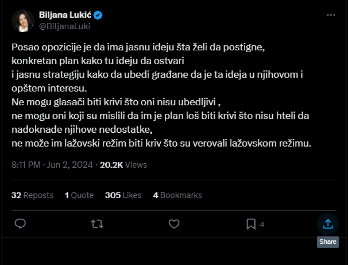
Task: Like this tweet using the heart icon
Action: [x=174, y=224]
